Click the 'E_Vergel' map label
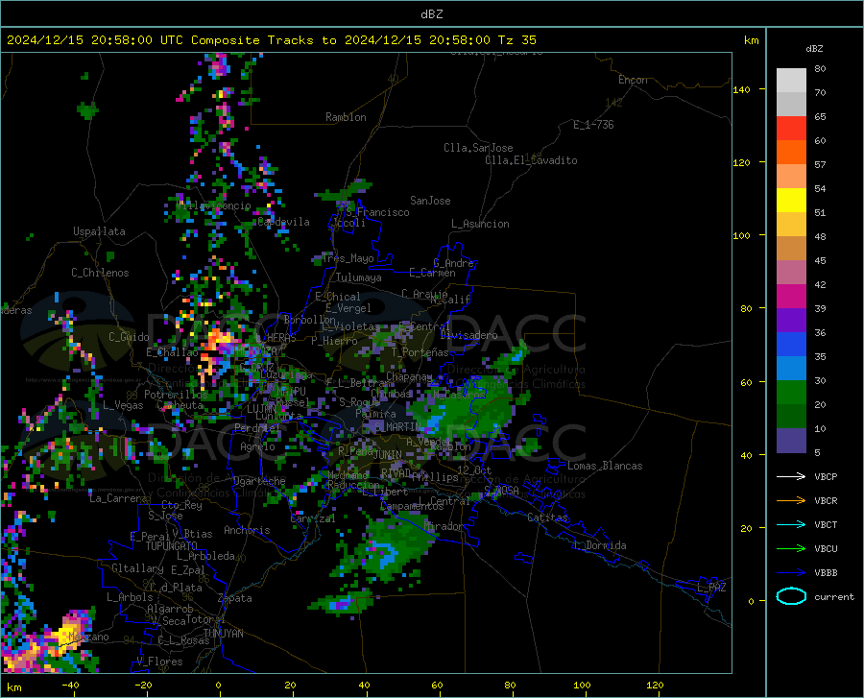Image resolution: width=864 pixels, height=698 pixels. click(x=348, y=308)
